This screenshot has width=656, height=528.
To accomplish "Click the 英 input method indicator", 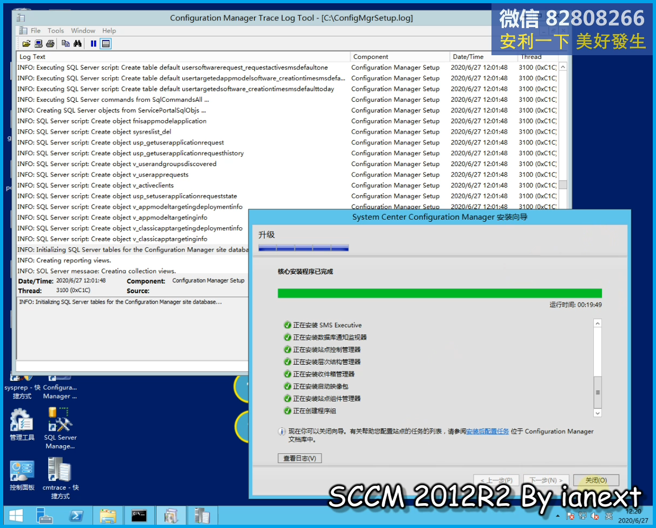I will point(609,516).
